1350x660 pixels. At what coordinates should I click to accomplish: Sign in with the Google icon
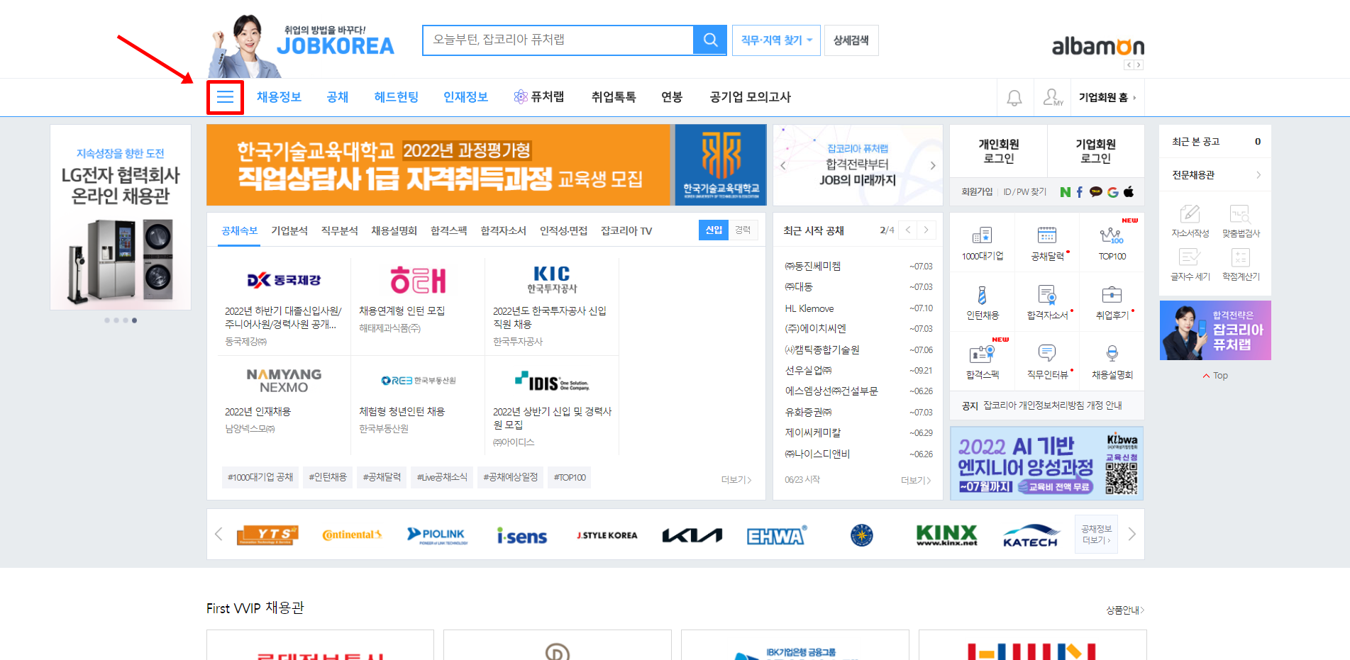tap(1112, 192)
